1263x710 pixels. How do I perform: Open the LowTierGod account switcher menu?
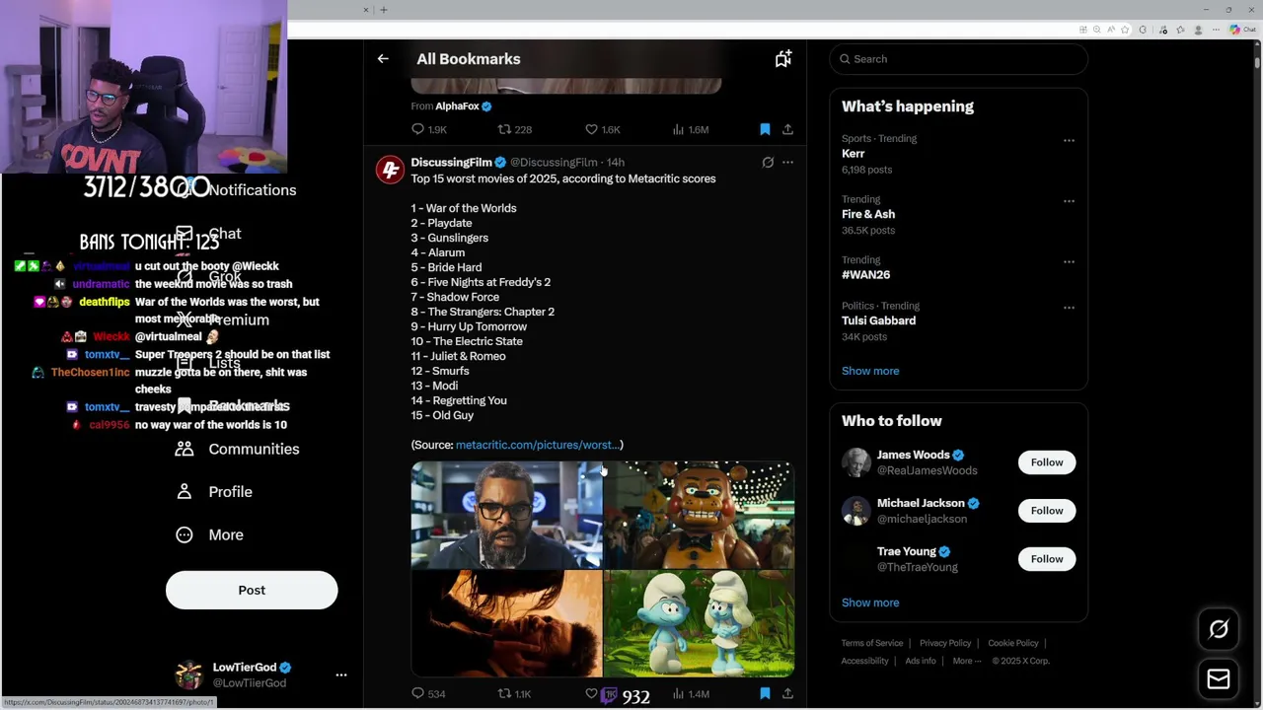(x=340, y=675)
